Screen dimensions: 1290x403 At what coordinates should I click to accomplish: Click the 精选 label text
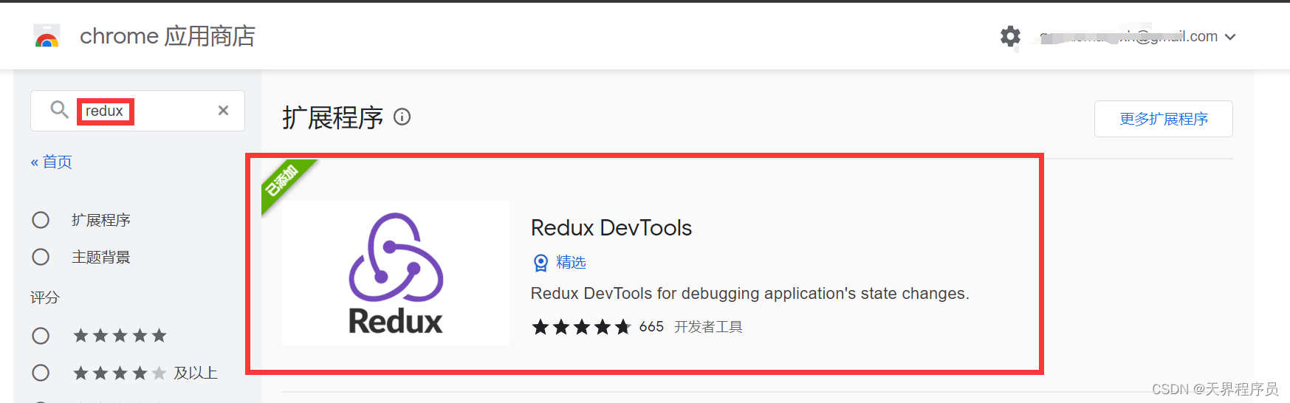571,262
